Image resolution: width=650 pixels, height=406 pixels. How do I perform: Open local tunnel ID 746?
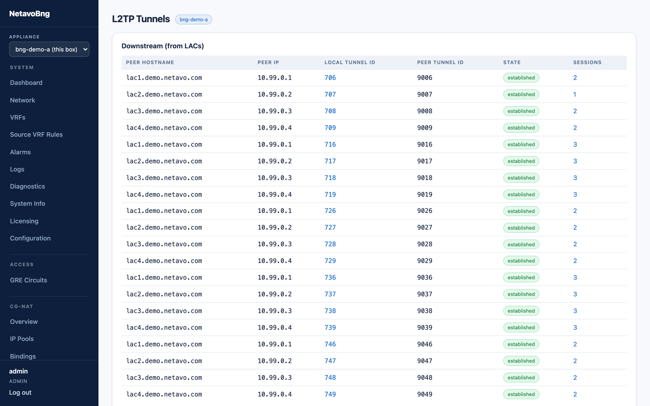(330, 344)
